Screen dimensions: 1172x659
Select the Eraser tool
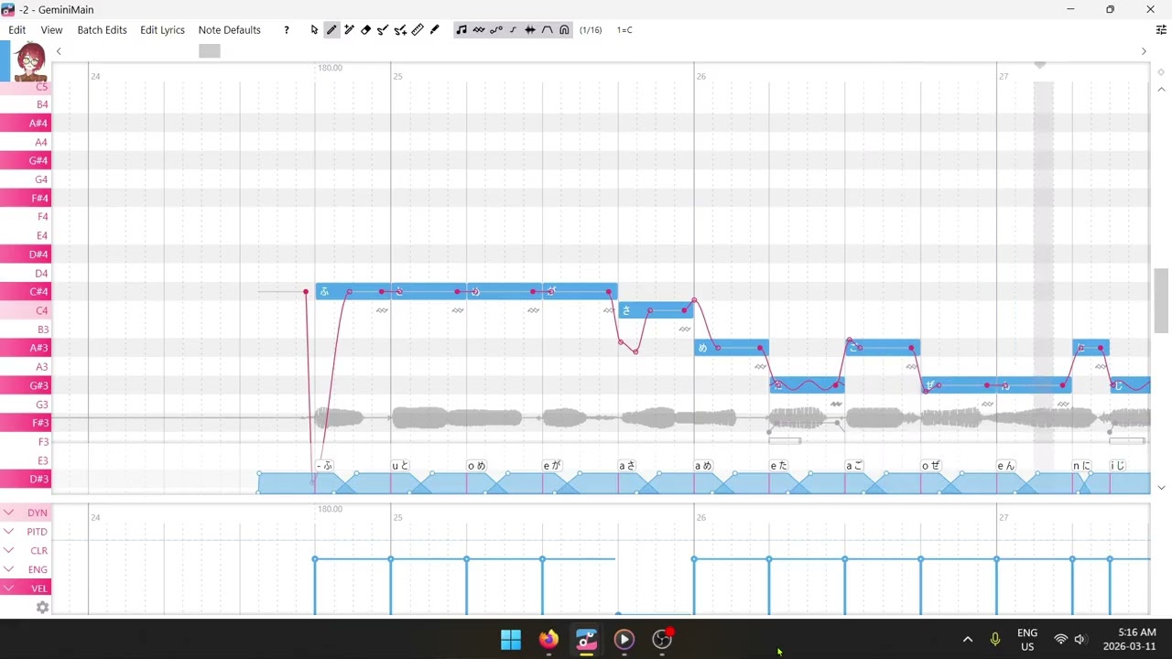click(x=365, y=30)
